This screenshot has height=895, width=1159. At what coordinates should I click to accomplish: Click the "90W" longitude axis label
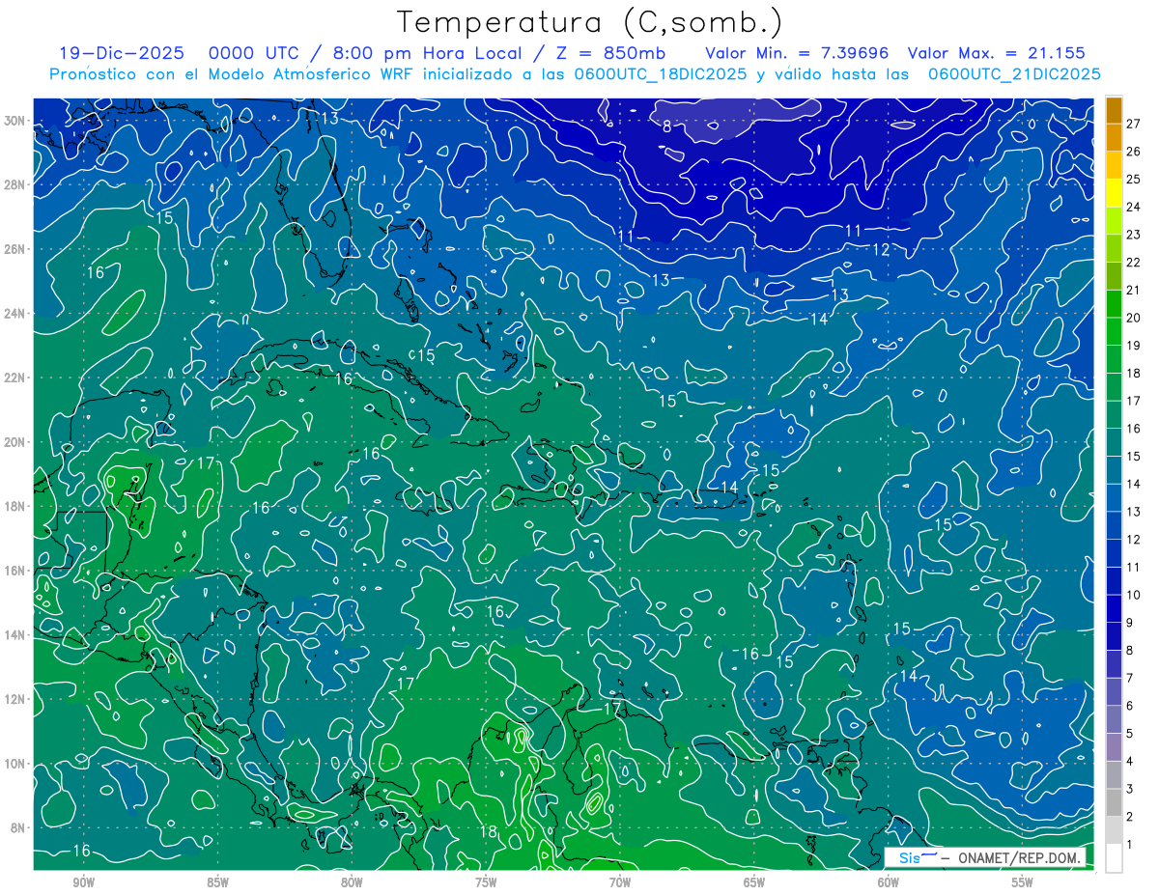tap(84, 882)
